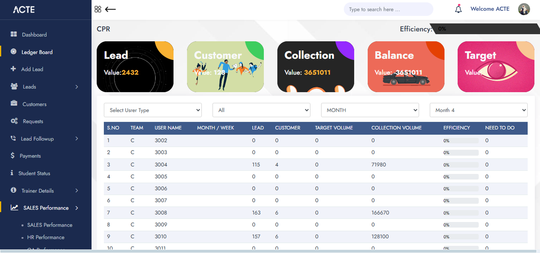Click the ACTE logo
This screenshot has height=253, width=540.
click(24, 10)
